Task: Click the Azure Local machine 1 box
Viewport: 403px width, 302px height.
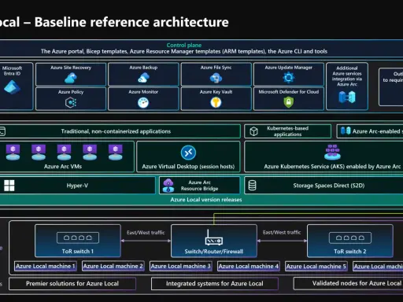Action: pos(46,266)
